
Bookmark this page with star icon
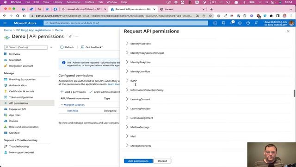click(x=210, y=16)
